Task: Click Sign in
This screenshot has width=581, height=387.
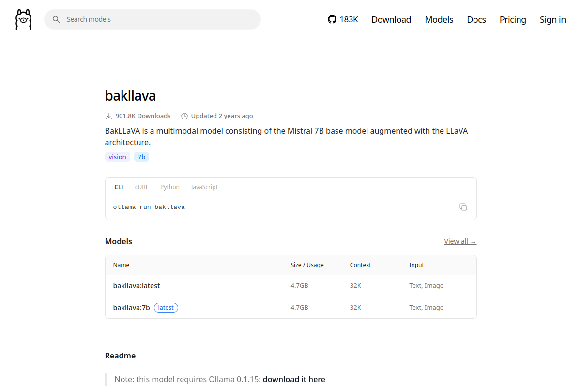Action: (x=553, y=19)
